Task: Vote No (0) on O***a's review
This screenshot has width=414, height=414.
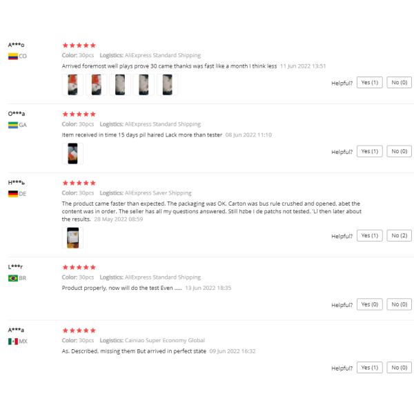Action: (399, 152)
